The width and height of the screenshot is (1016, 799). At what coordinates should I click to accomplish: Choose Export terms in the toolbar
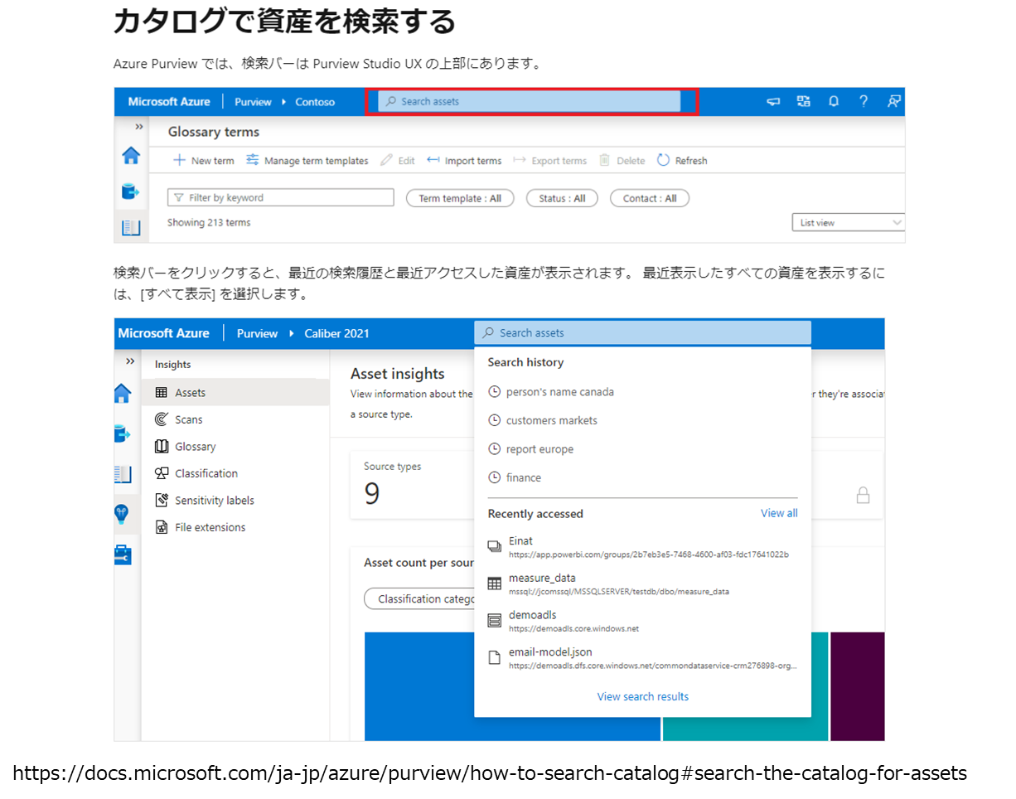point(549,161)
